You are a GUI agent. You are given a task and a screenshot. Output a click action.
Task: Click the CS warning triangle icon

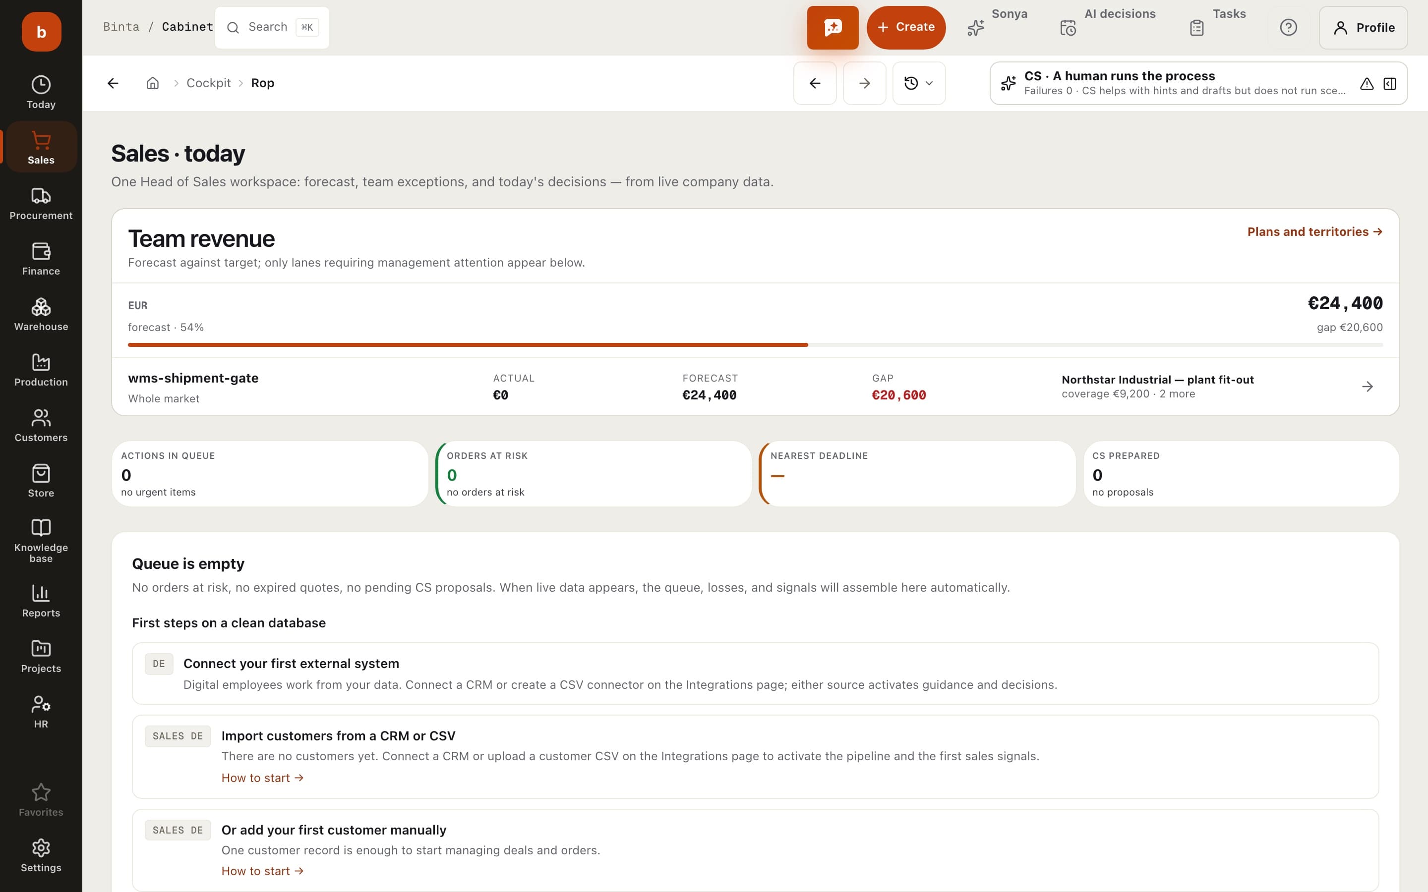[x=1367, y=84]
